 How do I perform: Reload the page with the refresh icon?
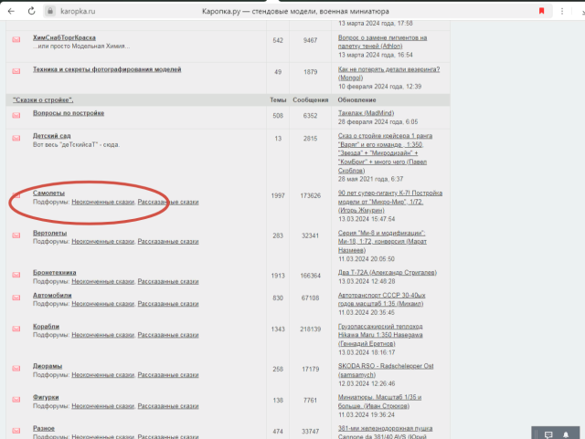[x=31, y=11]
